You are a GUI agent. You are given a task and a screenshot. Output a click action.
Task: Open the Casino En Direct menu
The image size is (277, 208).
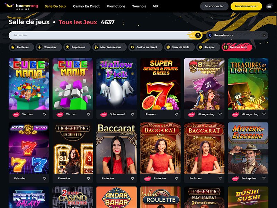(x=86, y=6)
